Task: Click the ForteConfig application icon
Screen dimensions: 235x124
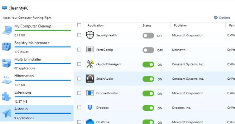Action: (90, 50)
